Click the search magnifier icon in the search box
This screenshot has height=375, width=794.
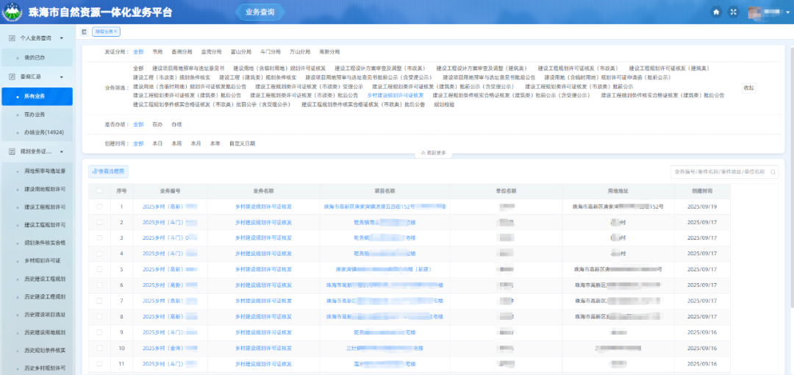click(772, 171)
